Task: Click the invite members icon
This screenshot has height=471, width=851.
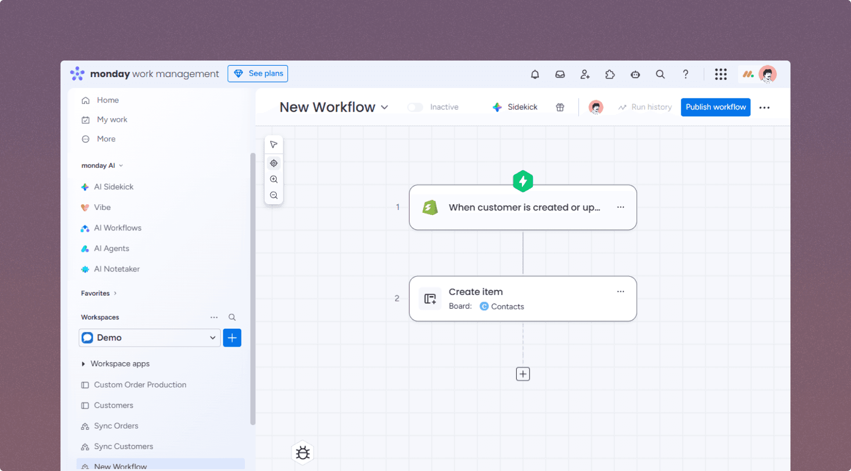Action: [x=585, y=74]
